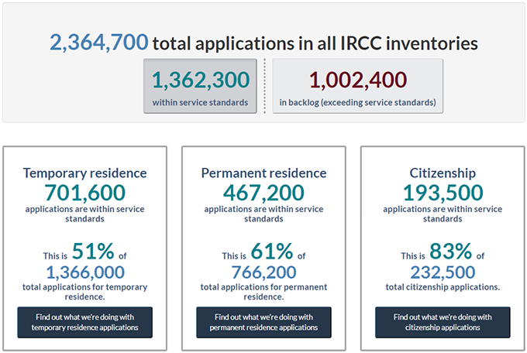Click the 2,364,700 total applications figure
Image resolution: width=527 pixels, height=353 pixels.
point(99,43)
